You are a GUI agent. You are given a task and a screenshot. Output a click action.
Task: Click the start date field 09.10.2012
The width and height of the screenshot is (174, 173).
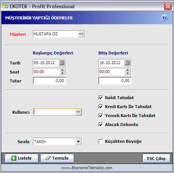tap(46, 63)
